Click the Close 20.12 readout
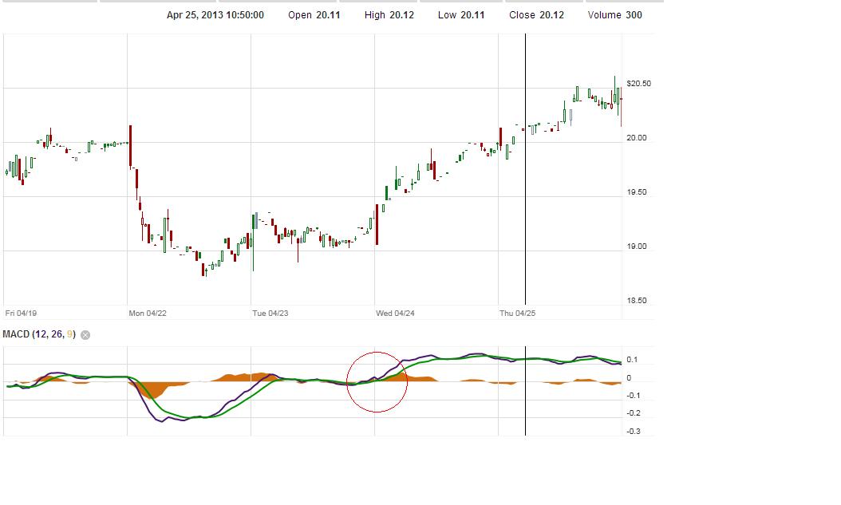 [x=537, y=15]
